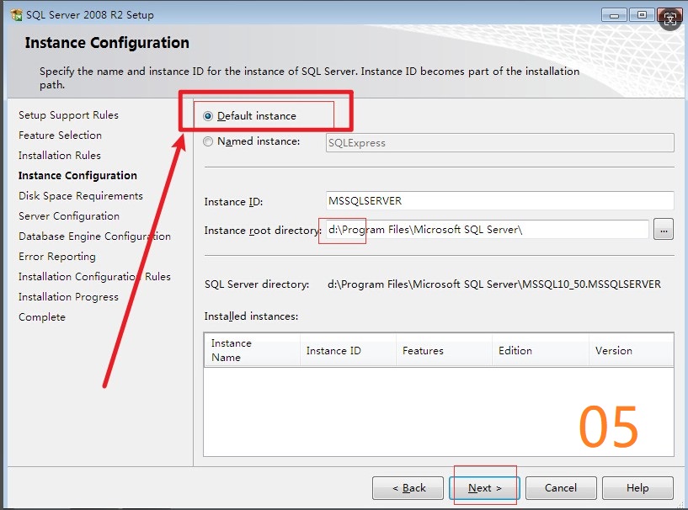Click the browse ellipsis button for root directory
This screenshot has width=688, height=510.
click(664, 229)
